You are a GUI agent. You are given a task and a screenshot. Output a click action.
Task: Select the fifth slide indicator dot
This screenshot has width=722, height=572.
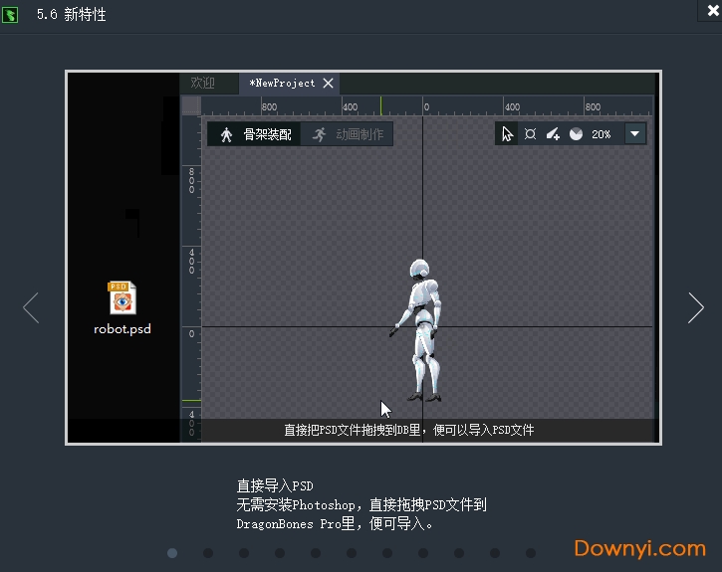click(316, 553)
